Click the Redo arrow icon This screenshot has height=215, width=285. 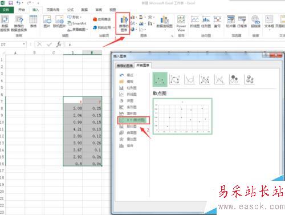point(29,3)
